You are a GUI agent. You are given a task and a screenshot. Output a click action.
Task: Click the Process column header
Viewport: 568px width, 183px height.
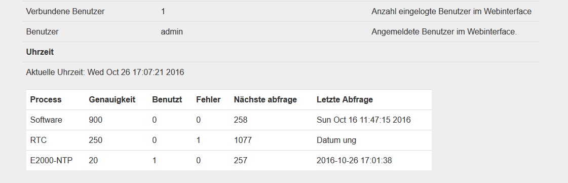(46, 100)
